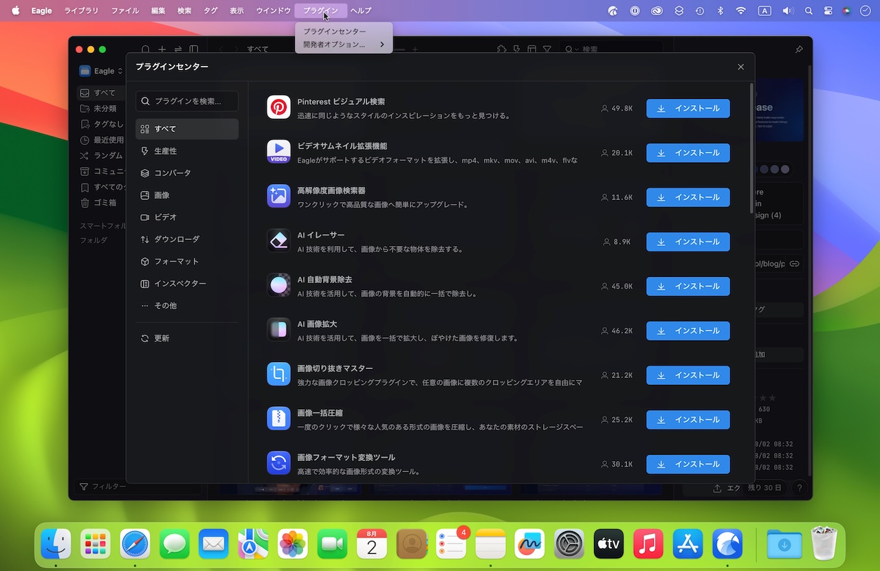Viewport: 880px width, 571px height.
Task: Open the タグ menu
Action: point(210,10)
